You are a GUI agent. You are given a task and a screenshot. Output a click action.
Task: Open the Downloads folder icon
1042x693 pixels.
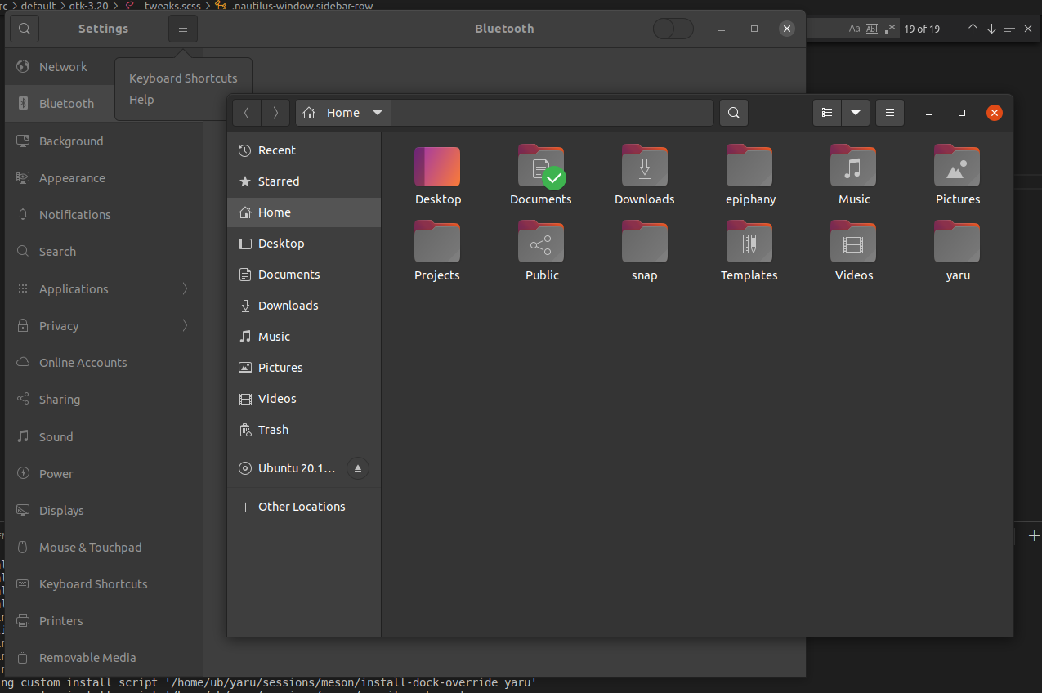[645, 166]
